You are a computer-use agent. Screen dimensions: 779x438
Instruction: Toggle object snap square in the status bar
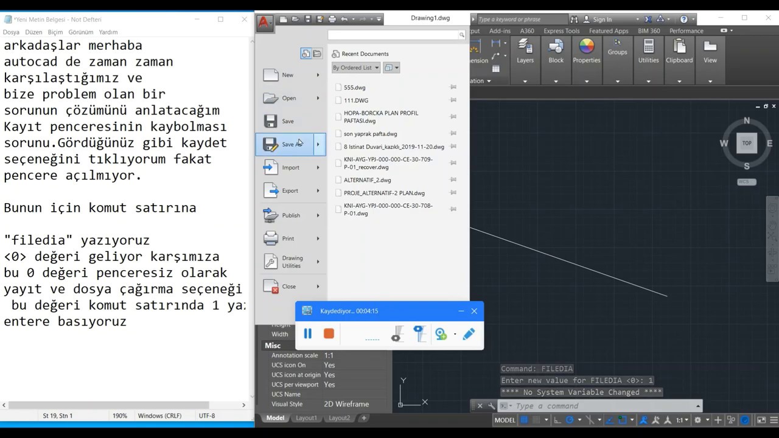[x=623, y=420]
